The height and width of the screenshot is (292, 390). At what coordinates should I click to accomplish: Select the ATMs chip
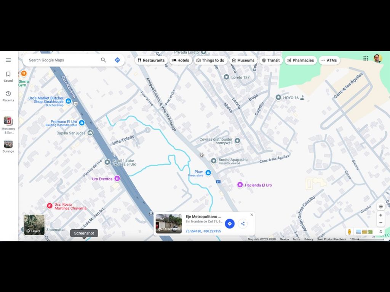click(x=329, y=60)
